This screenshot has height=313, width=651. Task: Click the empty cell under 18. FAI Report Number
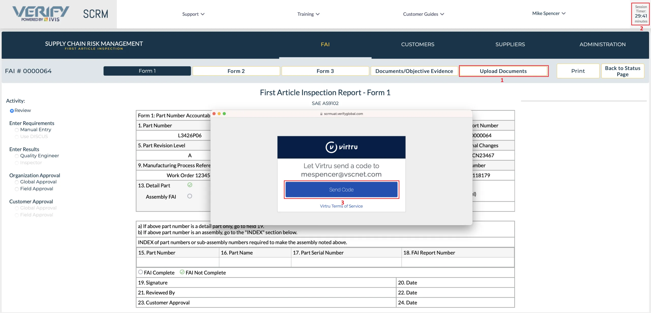[x=458, y=262]
